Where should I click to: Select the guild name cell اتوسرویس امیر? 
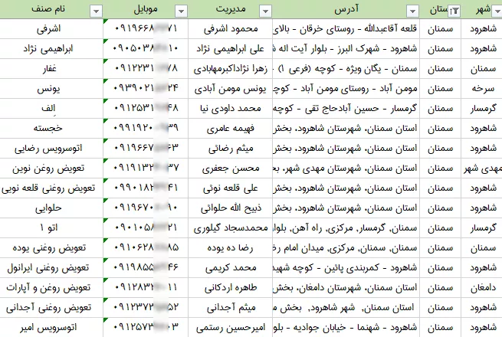(51, 327)
